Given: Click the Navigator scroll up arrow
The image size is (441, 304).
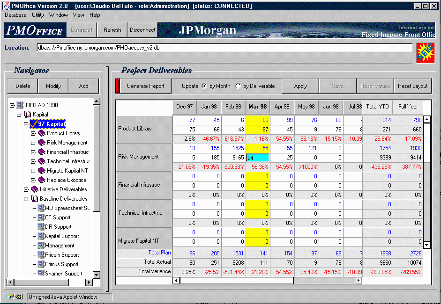Looking at the screenshot, I should pyautogui.click(x=96, y=101).
